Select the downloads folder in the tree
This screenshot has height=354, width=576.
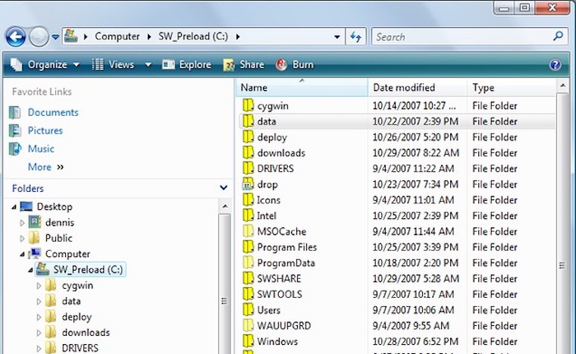coord(86,333)
